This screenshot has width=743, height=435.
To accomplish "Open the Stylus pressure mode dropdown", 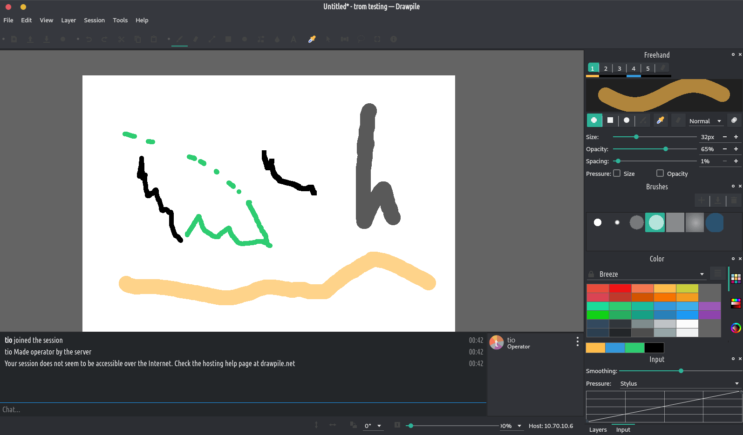I will tap(680, 383).
